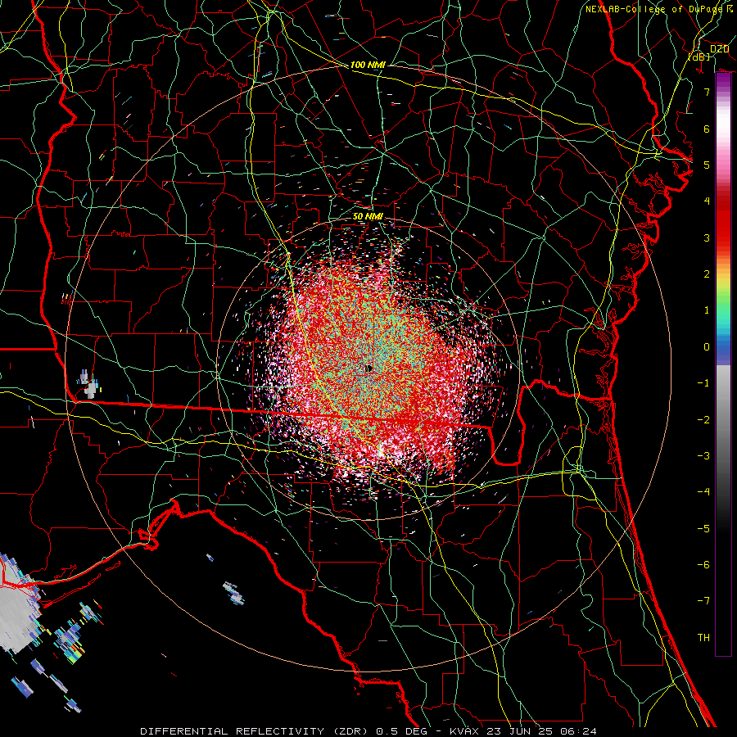Image resolution: width=737 pixels, height=737 pixels.
Task: Click the 6 value on the color scale
Action: 707,129
